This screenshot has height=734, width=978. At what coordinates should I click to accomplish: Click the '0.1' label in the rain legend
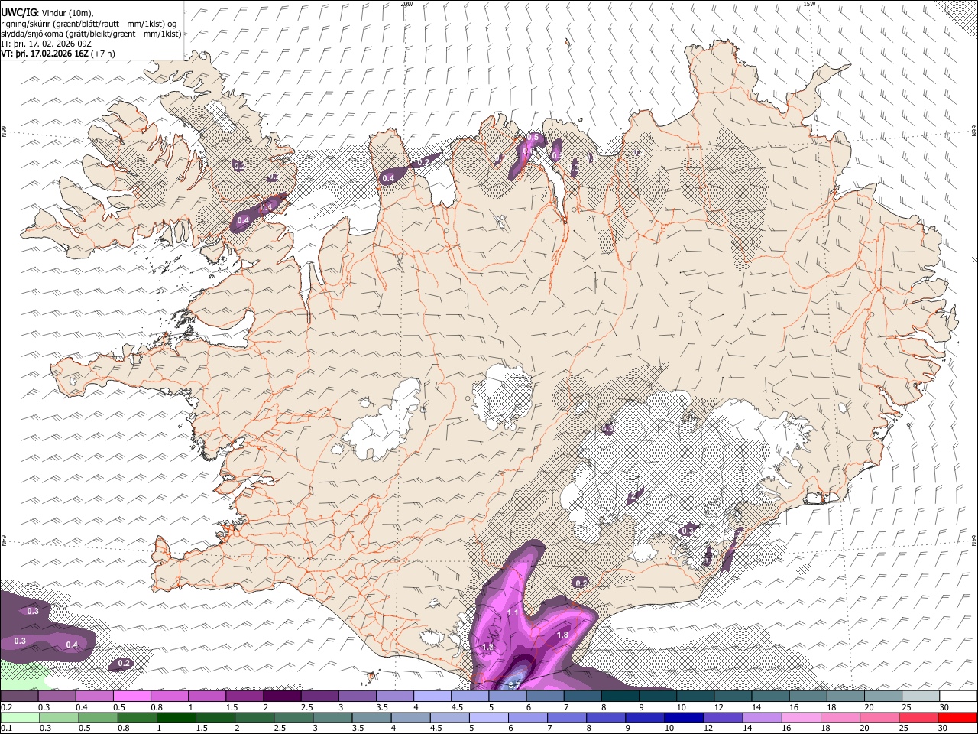(5, 728)
